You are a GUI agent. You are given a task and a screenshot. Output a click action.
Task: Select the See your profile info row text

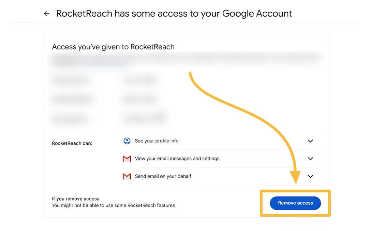pos(157,141)
